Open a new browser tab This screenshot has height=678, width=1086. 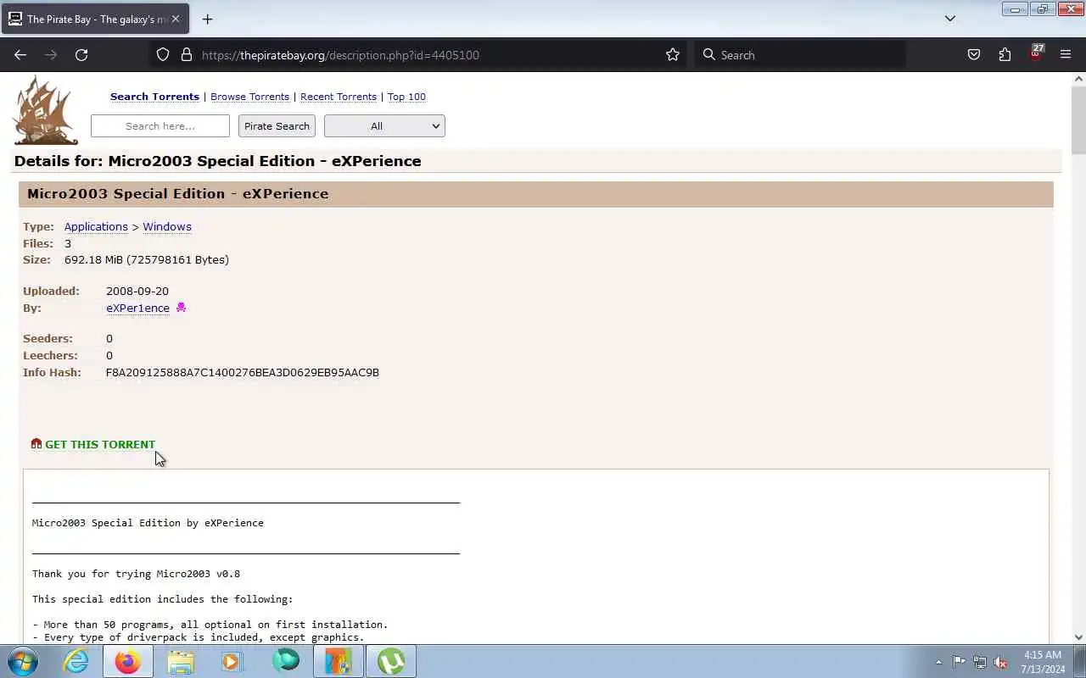point(208,19)
